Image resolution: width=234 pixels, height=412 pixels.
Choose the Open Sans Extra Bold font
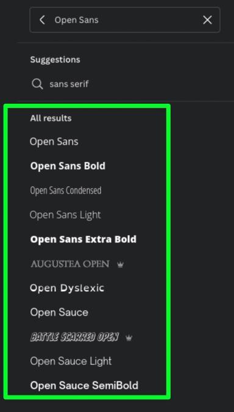click(83, 239)
